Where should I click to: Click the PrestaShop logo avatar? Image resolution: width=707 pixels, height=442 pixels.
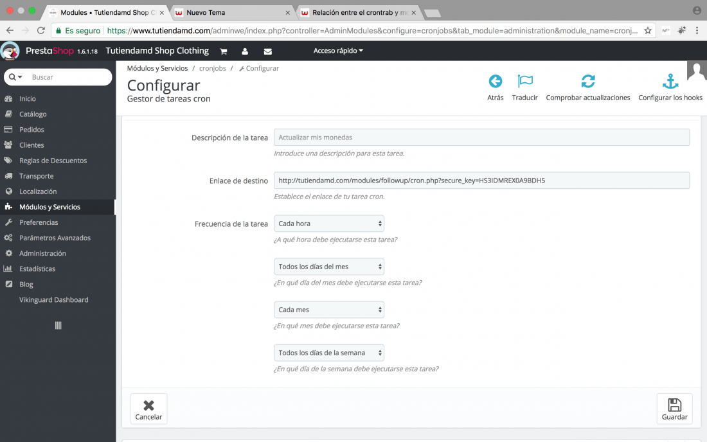coord(10,51)
